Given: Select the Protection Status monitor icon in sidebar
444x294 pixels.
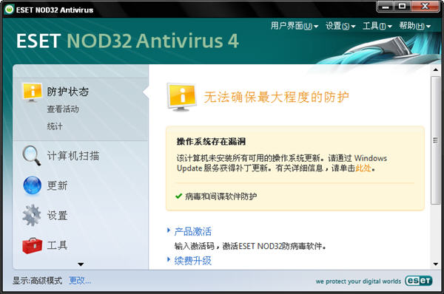Looking at the screenshot, I should (33, 92).
